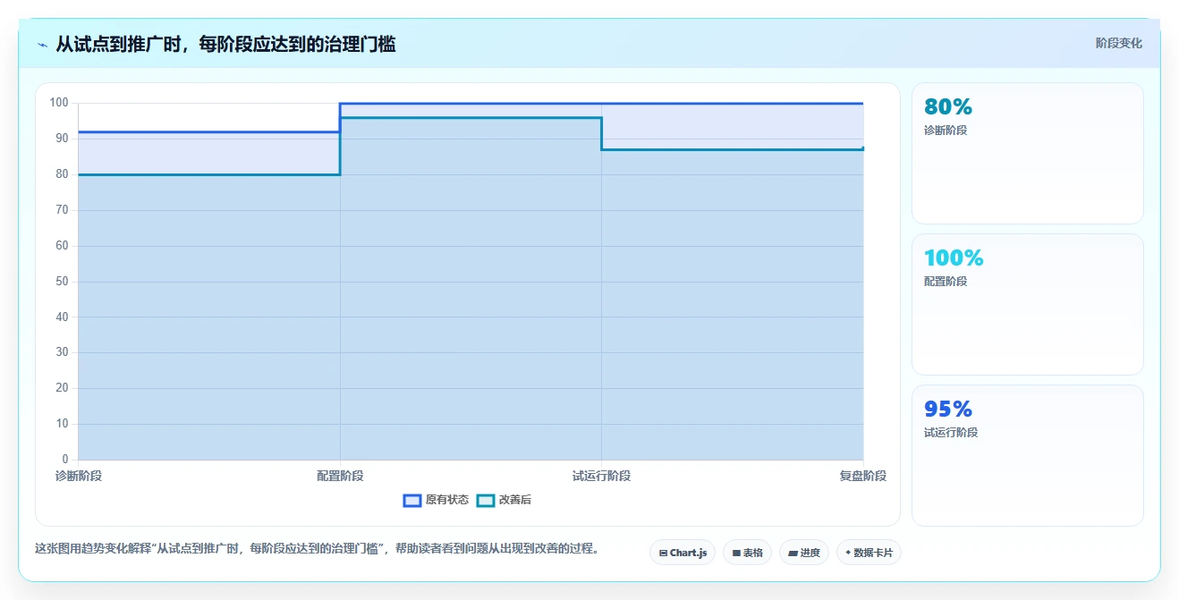1179x600 pixels.
Task: Open the 95% 试运行阶段 data card
Action: tap(1027, 455)
